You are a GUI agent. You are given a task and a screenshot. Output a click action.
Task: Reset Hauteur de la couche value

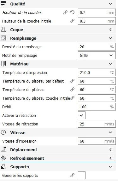pyautogui.click(x=72, y=12)
